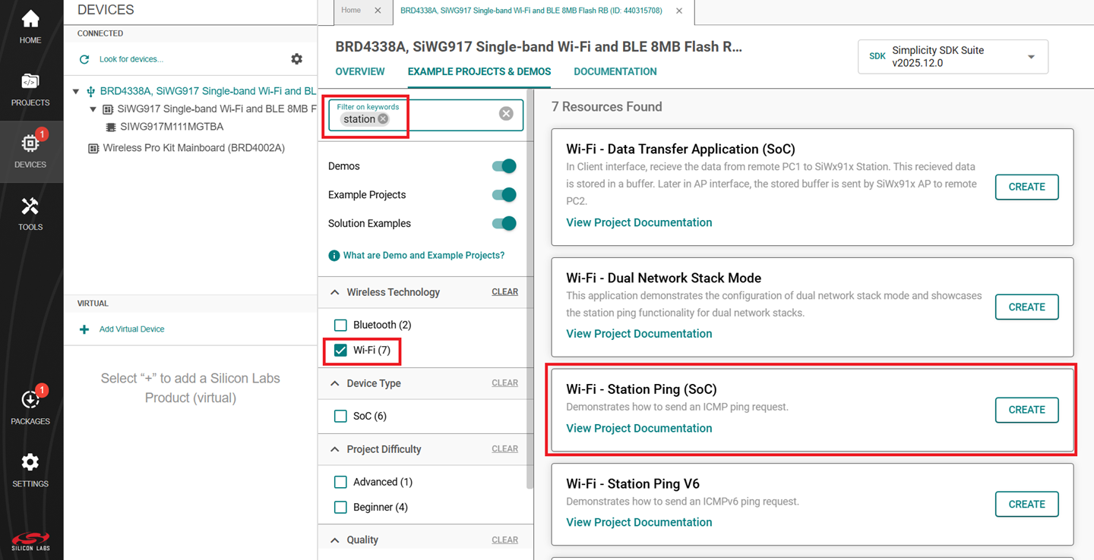Collapse the BRD4338A device tree node

click(76, 92)
